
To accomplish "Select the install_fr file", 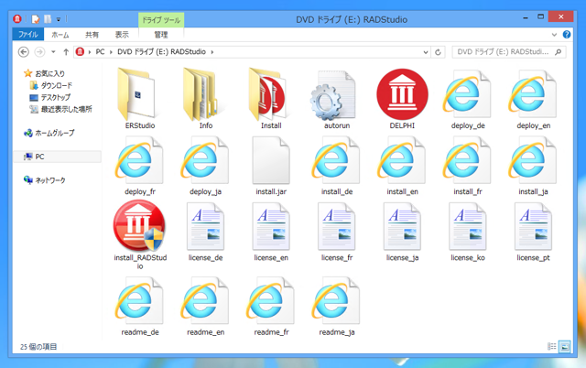I will click(468, 165).
